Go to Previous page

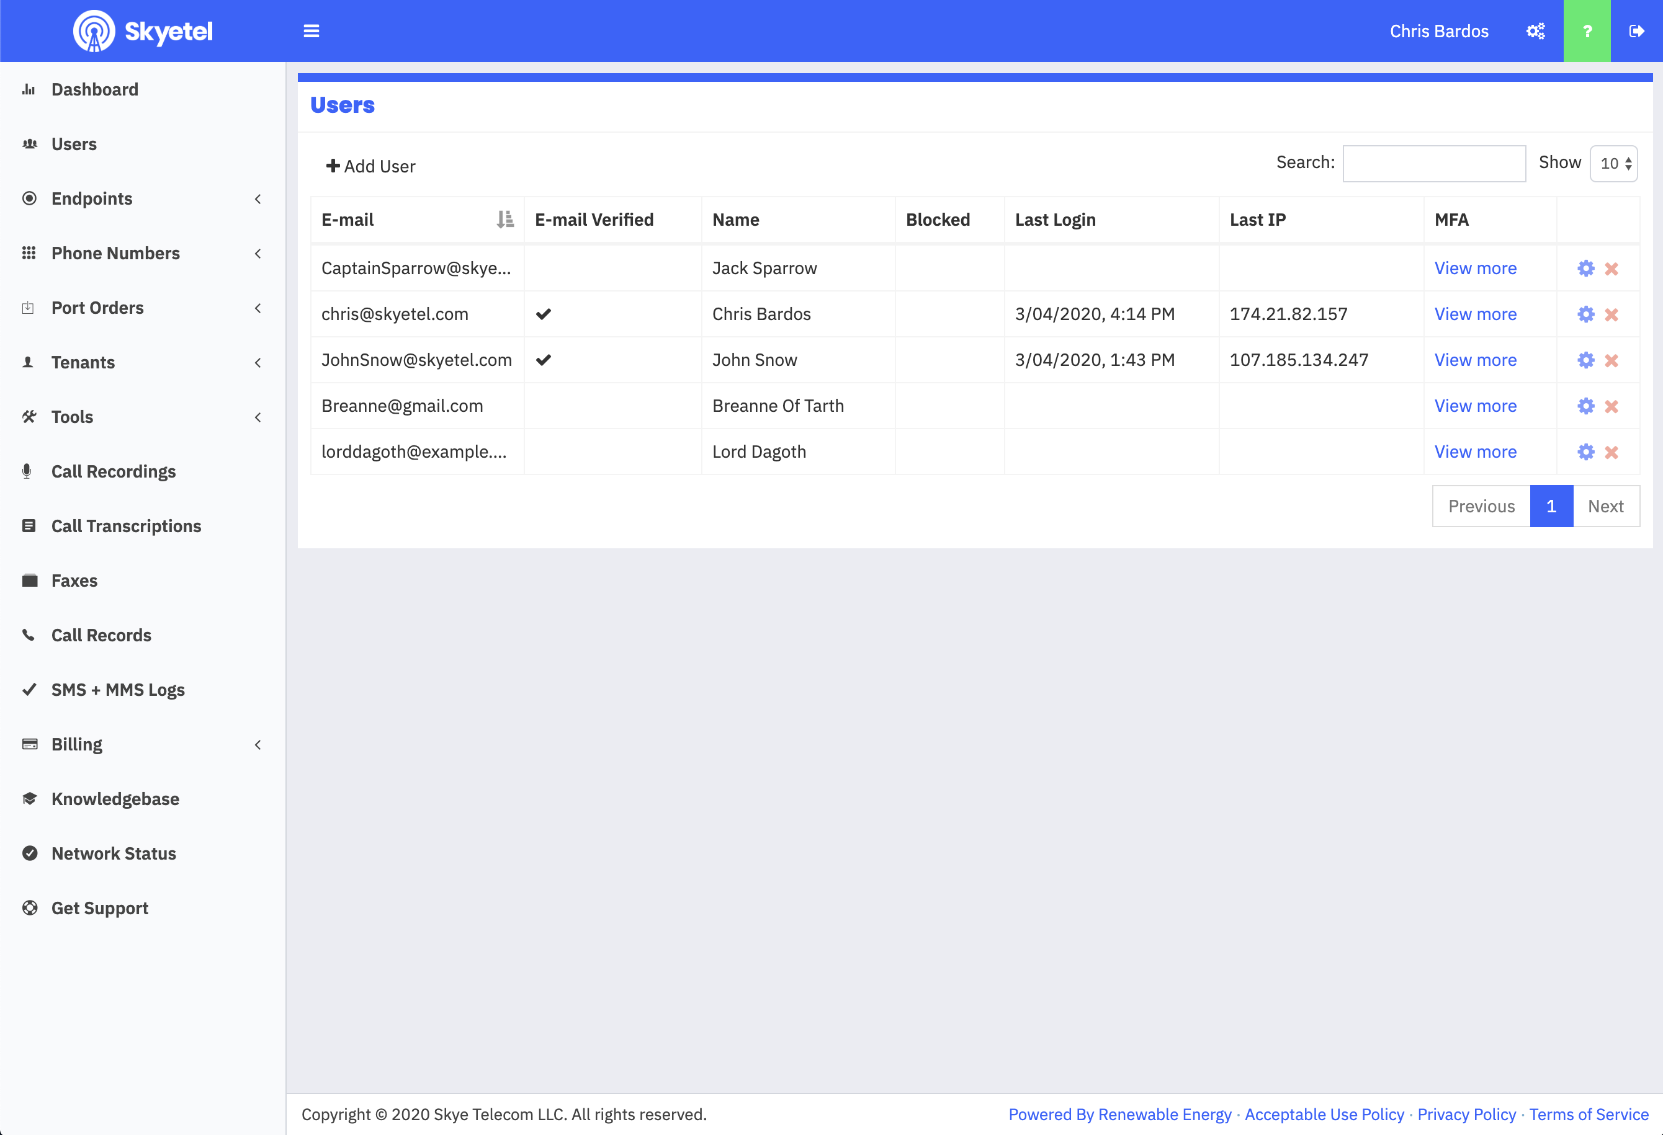coord(1481,505)
